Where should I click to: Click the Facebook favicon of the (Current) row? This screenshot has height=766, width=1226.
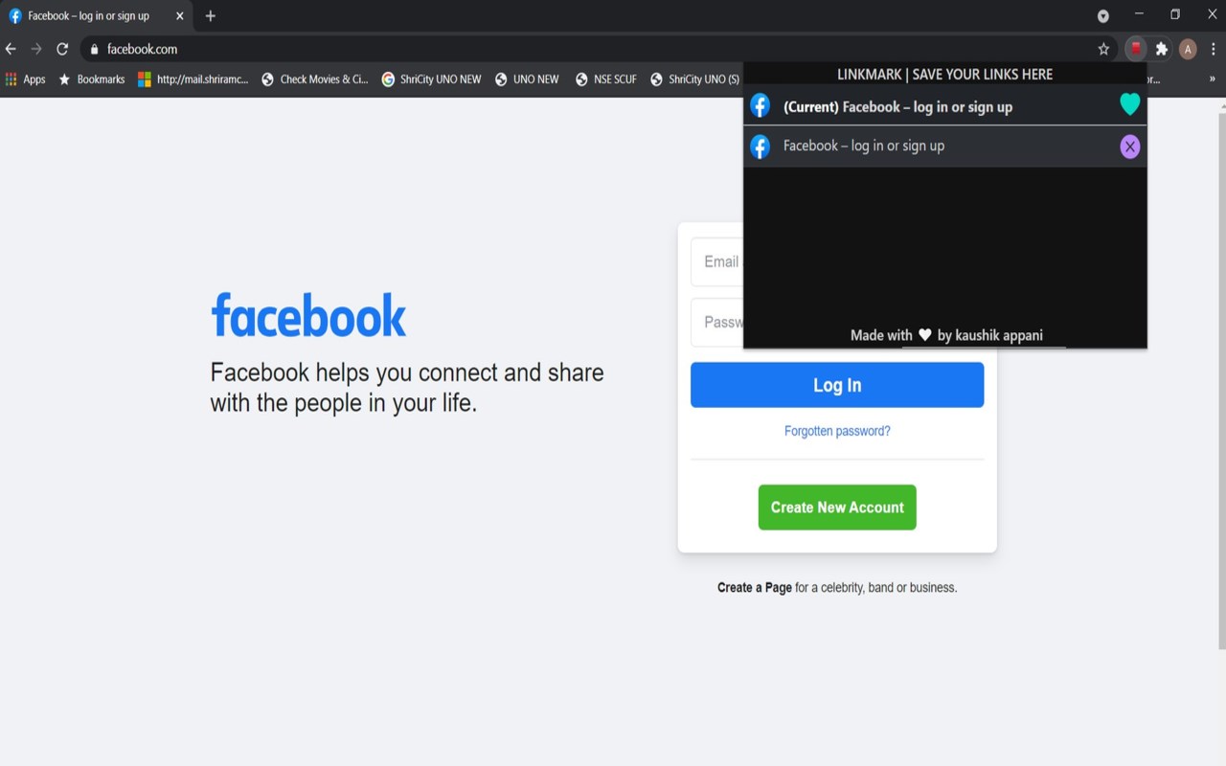[x=760, y=105]
